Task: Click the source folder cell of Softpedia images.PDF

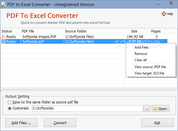Action: [94, 37]
